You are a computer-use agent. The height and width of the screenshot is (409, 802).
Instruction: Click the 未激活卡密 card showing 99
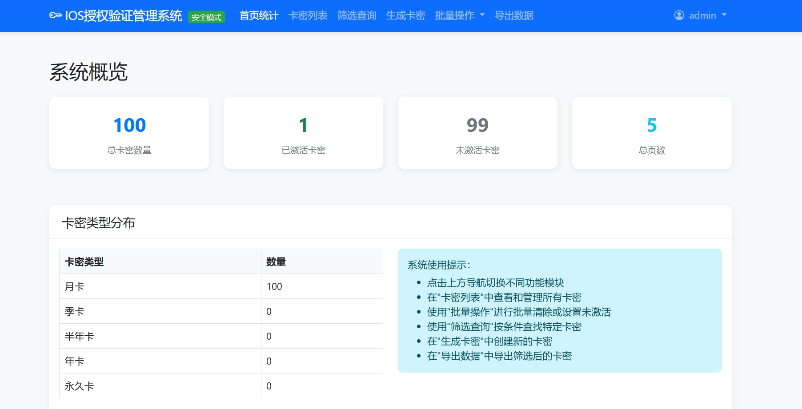pos(477,132)
